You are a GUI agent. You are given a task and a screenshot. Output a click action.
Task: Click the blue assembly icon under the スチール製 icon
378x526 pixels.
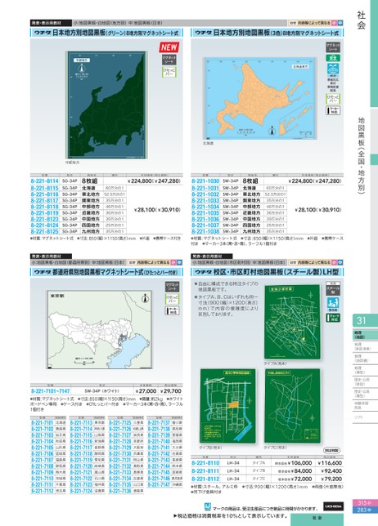[333, 304]
